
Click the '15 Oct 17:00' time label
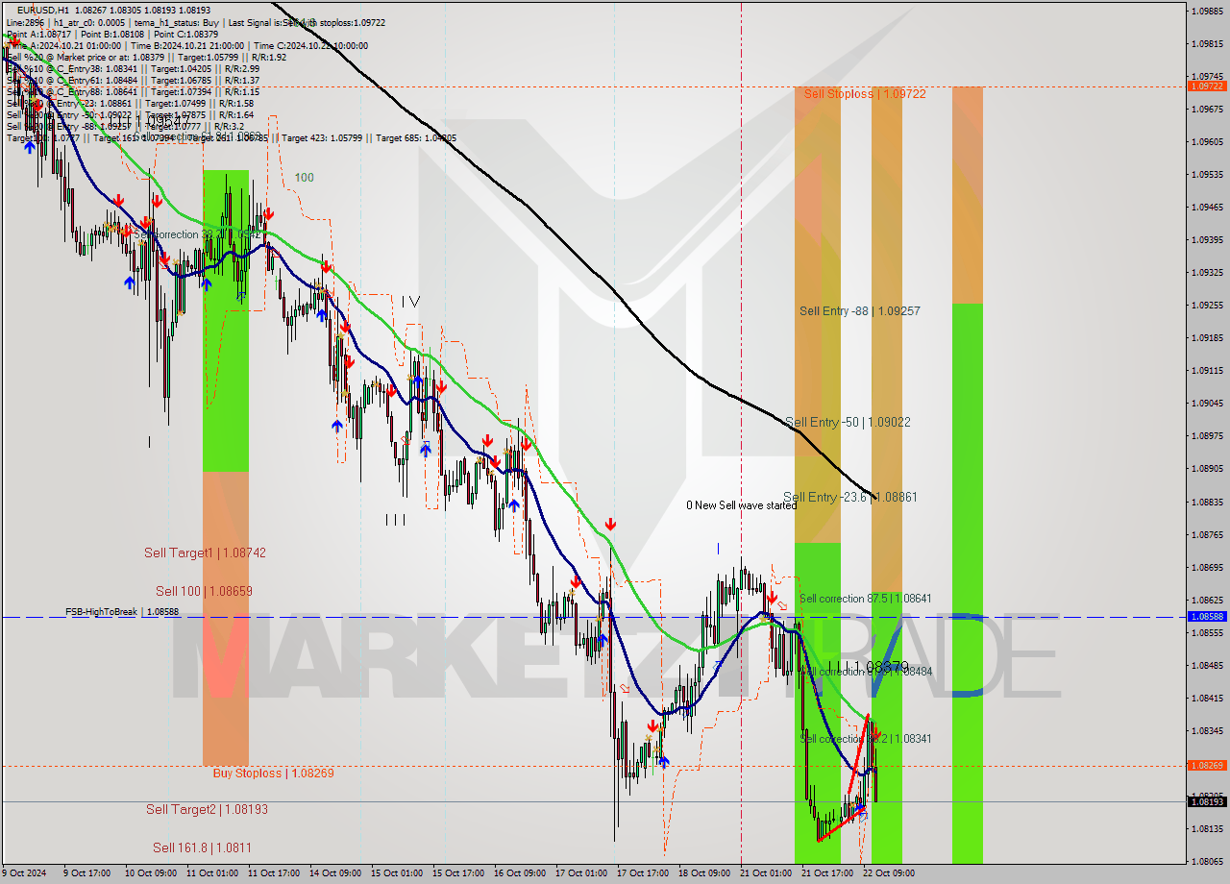(x=456, y=873)
